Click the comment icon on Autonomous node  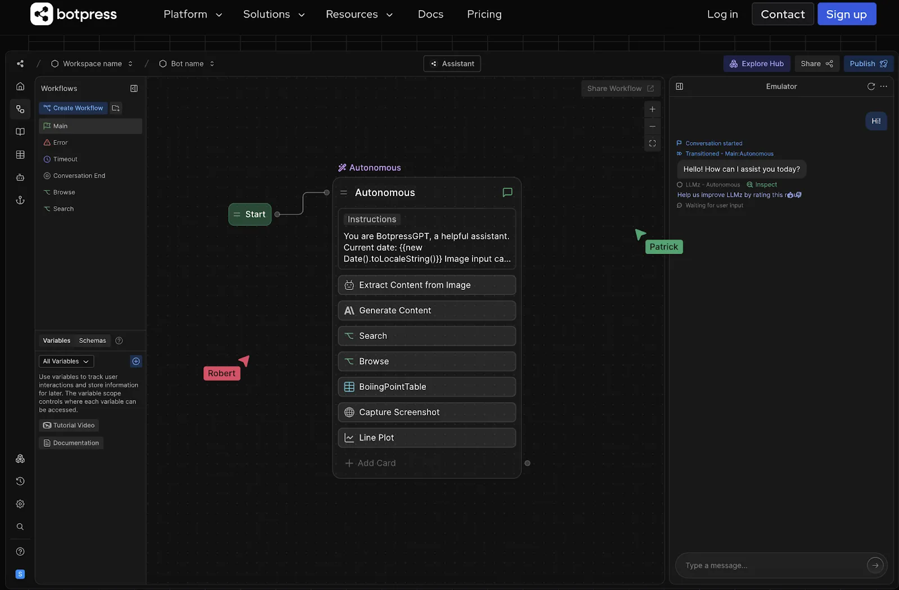[x=507, y=192]
